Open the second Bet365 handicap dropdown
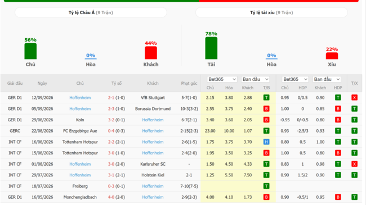The height and width of the screenshot is (205, 366). pyautogui.click(x=295, y=79)
